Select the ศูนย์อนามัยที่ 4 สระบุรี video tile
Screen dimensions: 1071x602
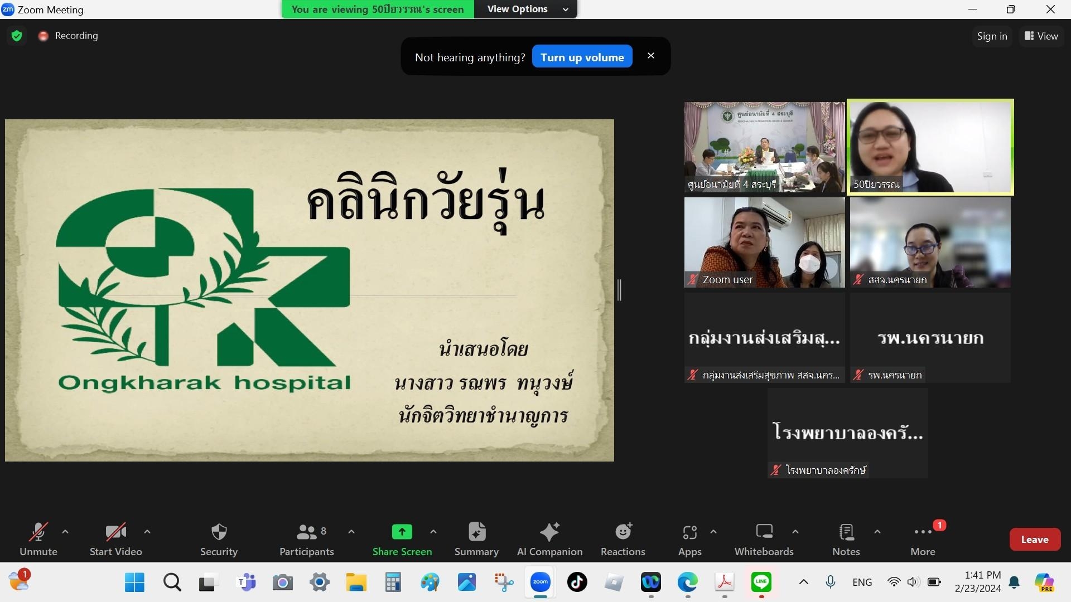[765, 147]
